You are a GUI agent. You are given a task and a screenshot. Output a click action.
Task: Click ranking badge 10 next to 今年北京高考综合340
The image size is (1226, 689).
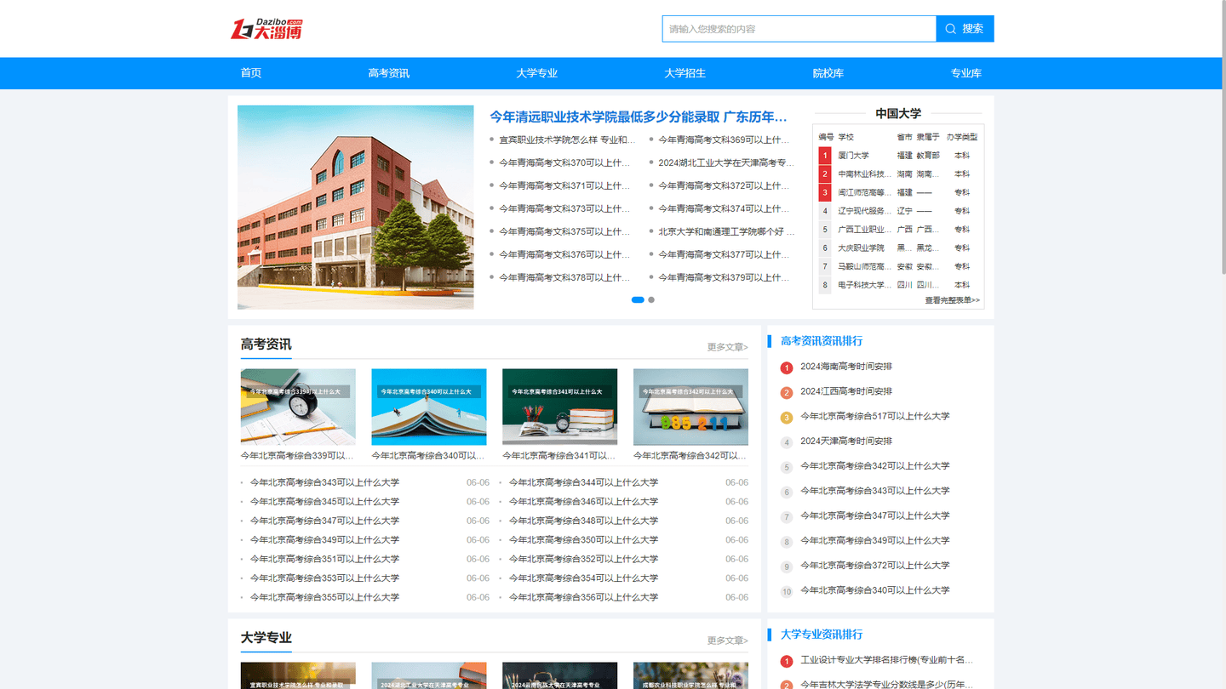[787, 591]
